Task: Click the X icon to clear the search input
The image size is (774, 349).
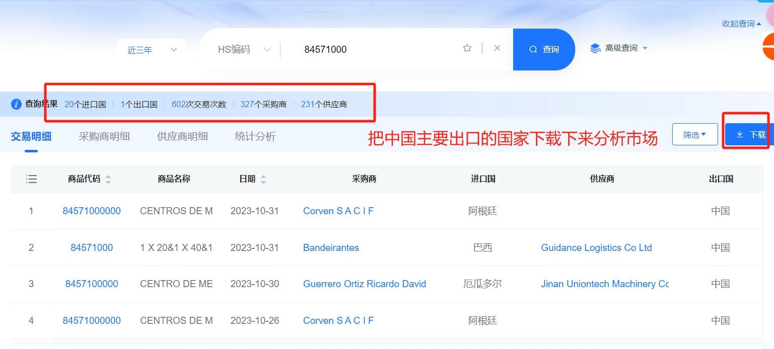Action: click(x=497, y=48)
